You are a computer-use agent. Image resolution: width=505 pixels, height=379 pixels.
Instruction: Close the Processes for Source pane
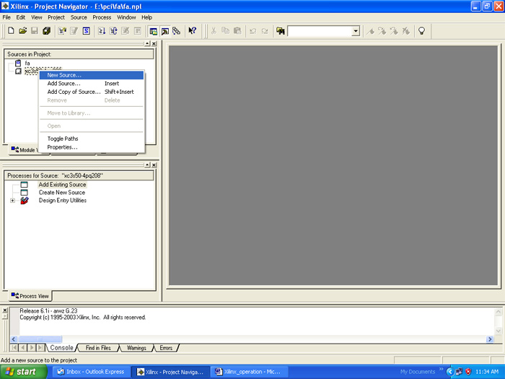pyautogui.click(x=154, y=165)
